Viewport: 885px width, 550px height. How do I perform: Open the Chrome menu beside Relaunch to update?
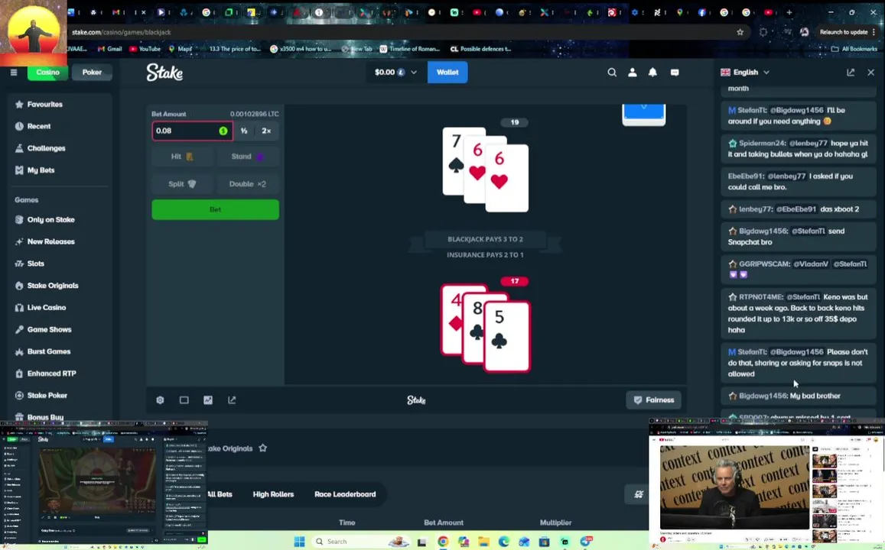click(874, 32)
